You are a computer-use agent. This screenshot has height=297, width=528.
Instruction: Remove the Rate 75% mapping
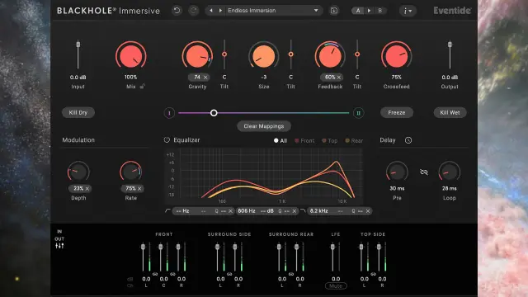139,189
